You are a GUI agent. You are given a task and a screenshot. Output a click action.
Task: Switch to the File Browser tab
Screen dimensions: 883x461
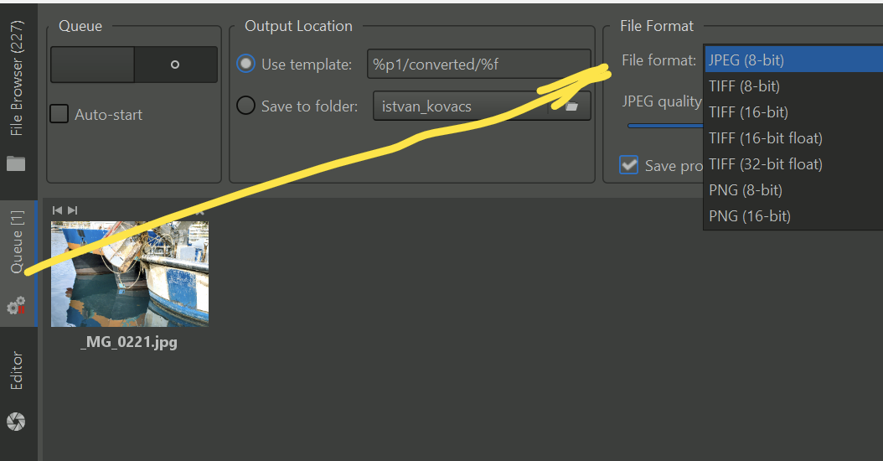pyautogui.click(x=17, y=80)
